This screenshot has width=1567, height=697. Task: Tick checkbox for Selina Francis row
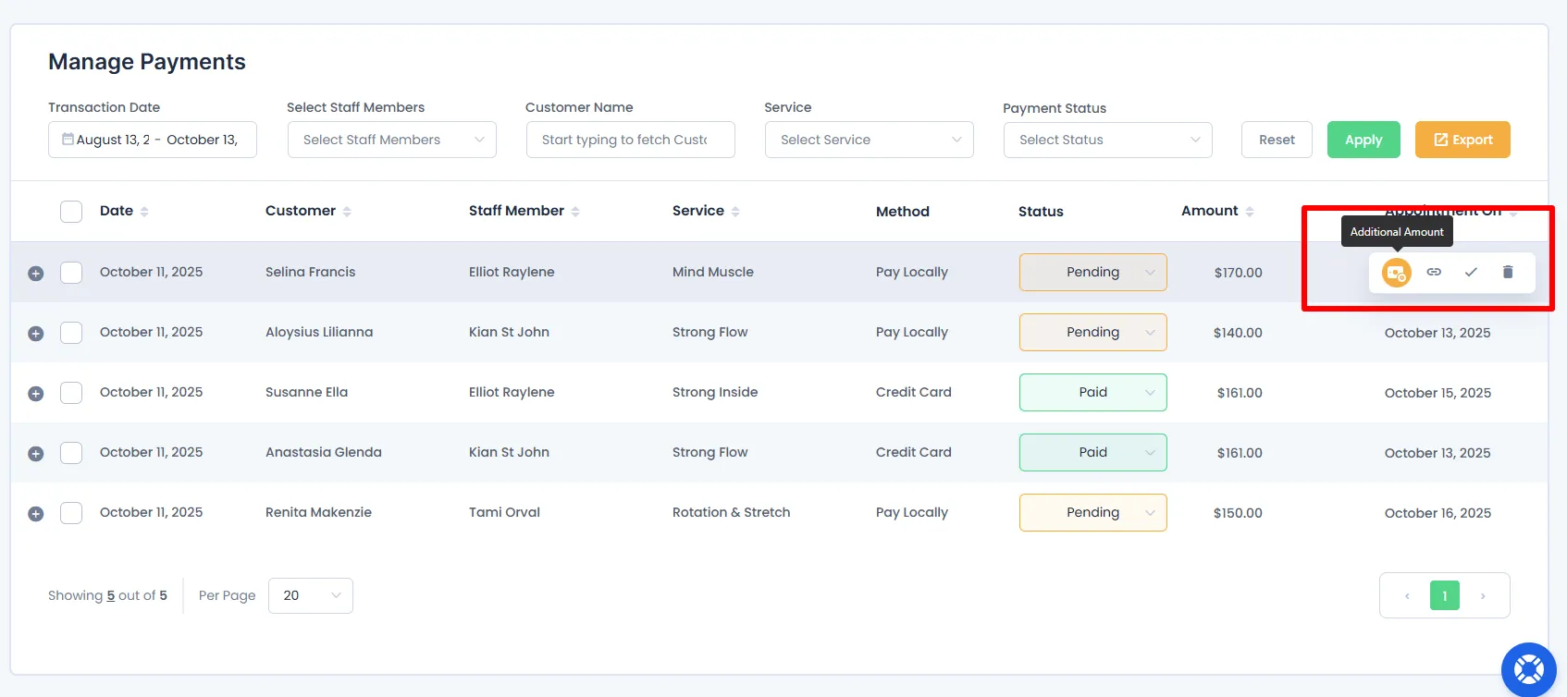71,273
